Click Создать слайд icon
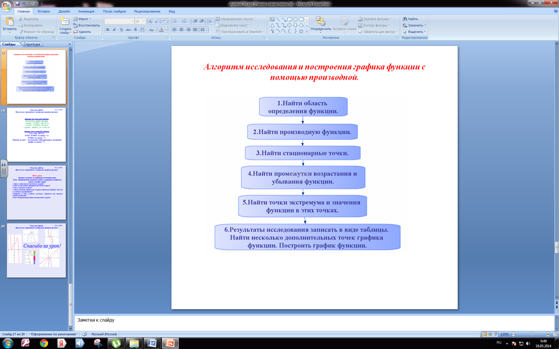559x349 pixels. coord(64,21)
